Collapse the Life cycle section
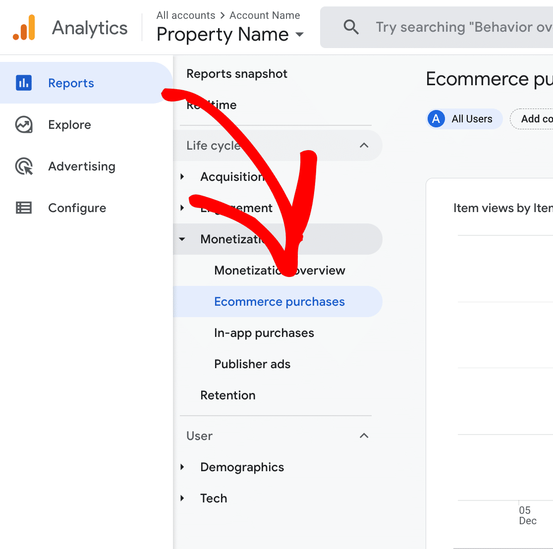This screenshot has width=553, height=549. [x=364, y=146]
